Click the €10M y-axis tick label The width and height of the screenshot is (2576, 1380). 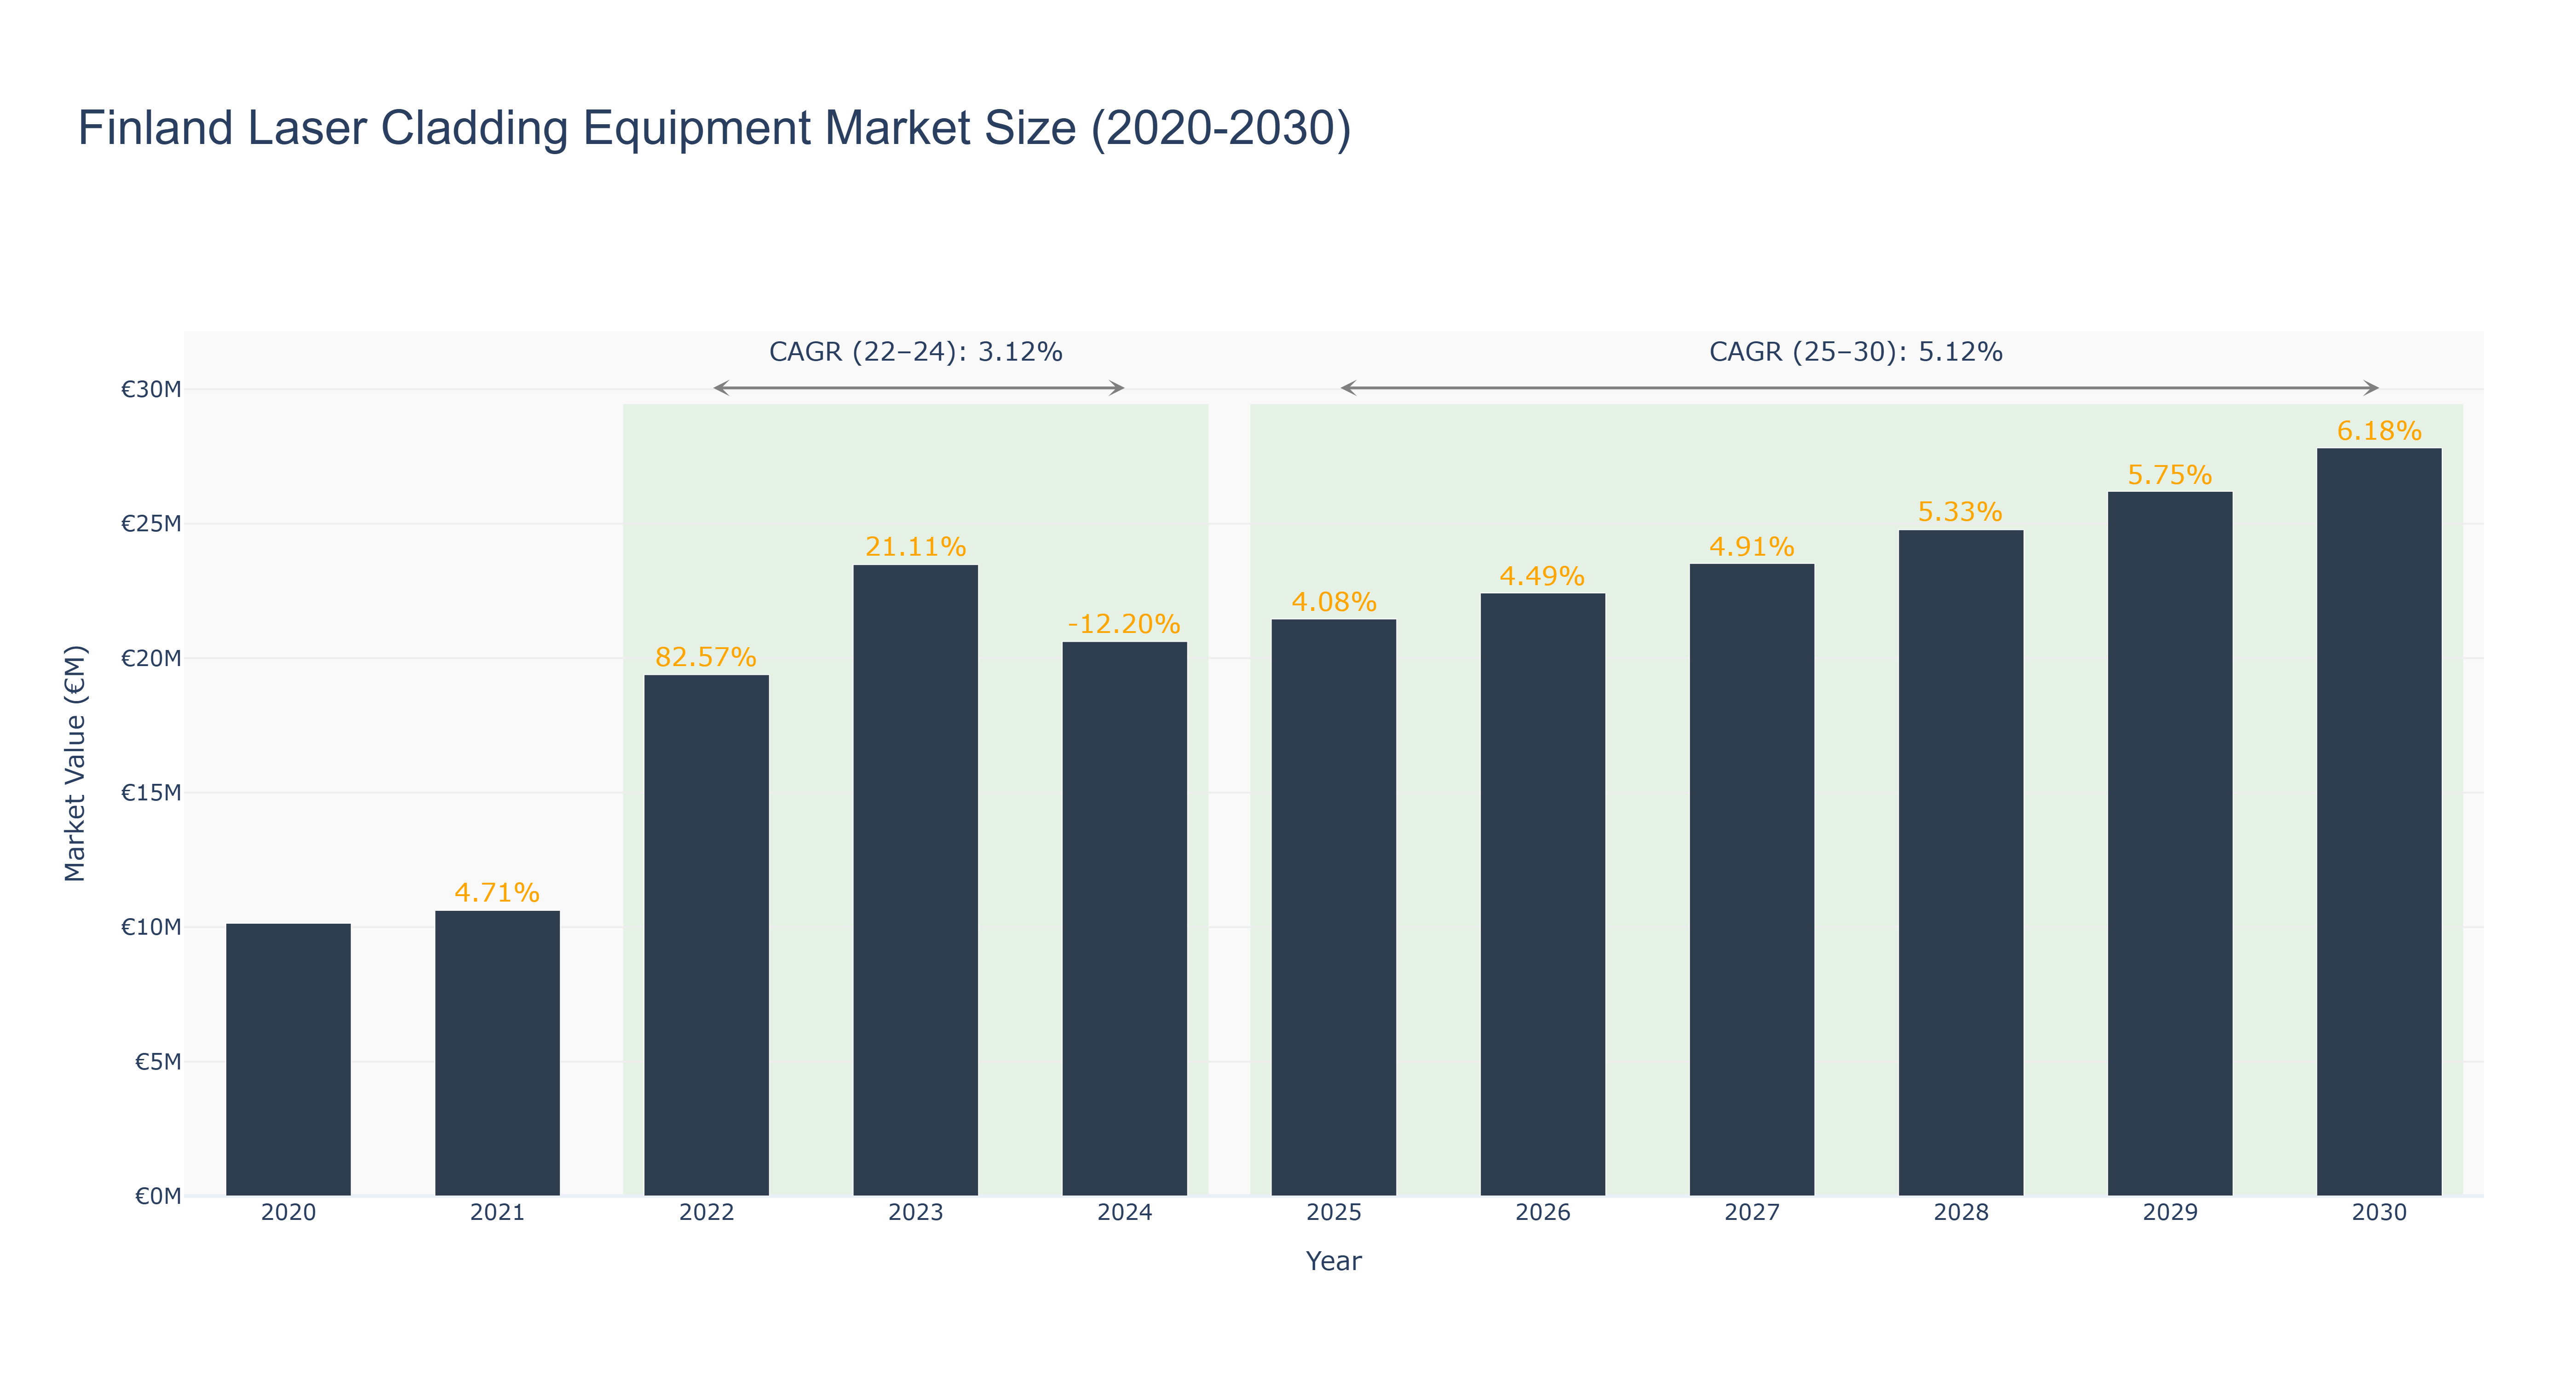(x=151, y=927)
